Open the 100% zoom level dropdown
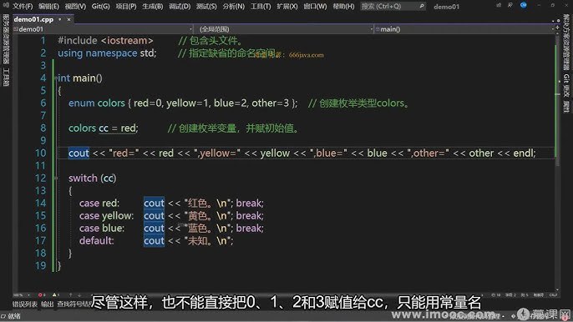The height and width of the screenshot is (322, 573). click(22, 294)
